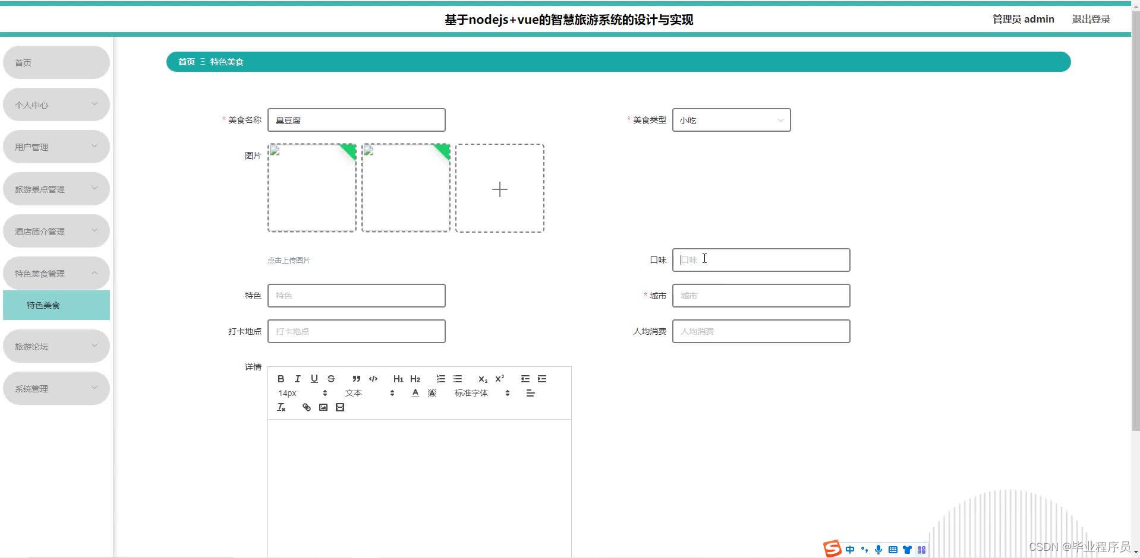Toggle Sogou punctuation mode
The image size is (1140, 558).
point(864,550)
